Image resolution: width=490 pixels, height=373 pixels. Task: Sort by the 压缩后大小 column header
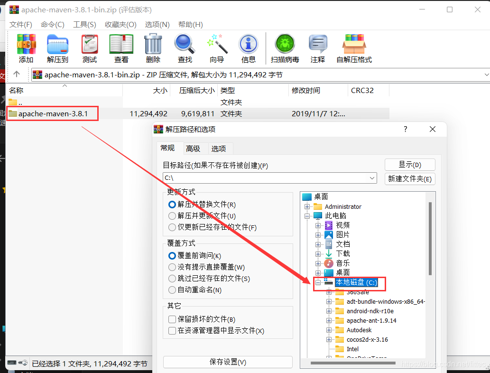194,90
